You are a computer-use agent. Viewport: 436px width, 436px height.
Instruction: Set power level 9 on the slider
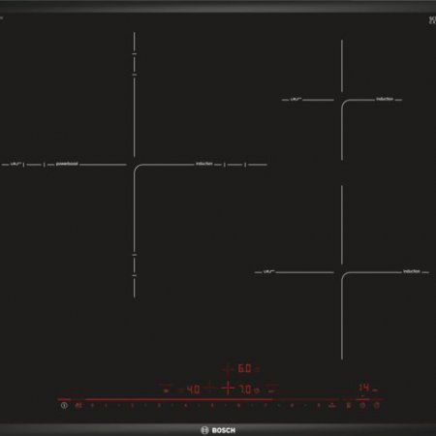(x=319, y=405)
